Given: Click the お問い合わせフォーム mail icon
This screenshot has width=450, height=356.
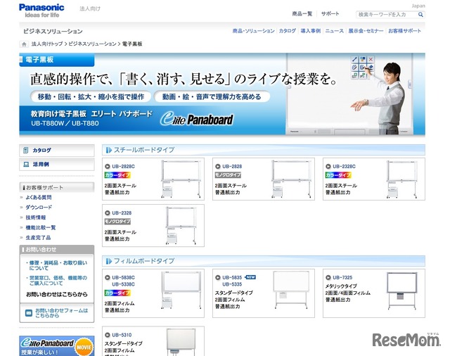Looking at the screenshot, I should (27, 312).
